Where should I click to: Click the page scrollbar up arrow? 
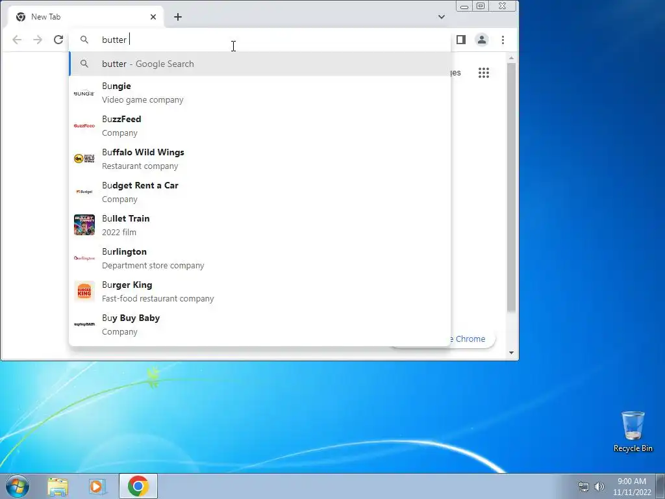tap(512, 58)
